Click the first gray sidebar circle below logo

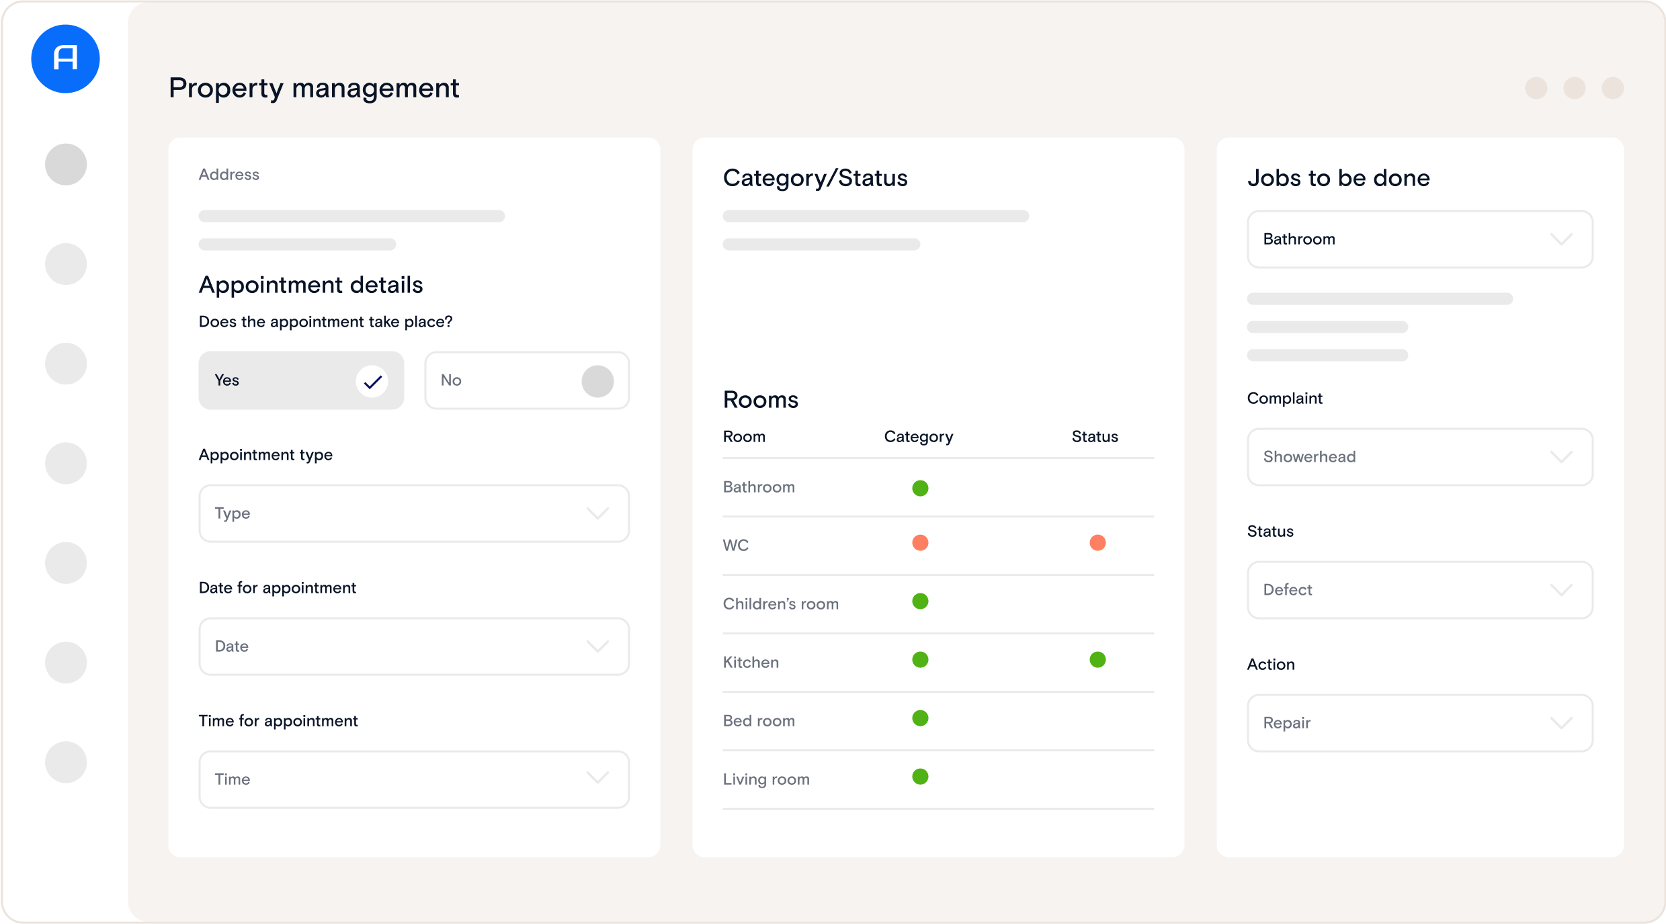[66, 164]
